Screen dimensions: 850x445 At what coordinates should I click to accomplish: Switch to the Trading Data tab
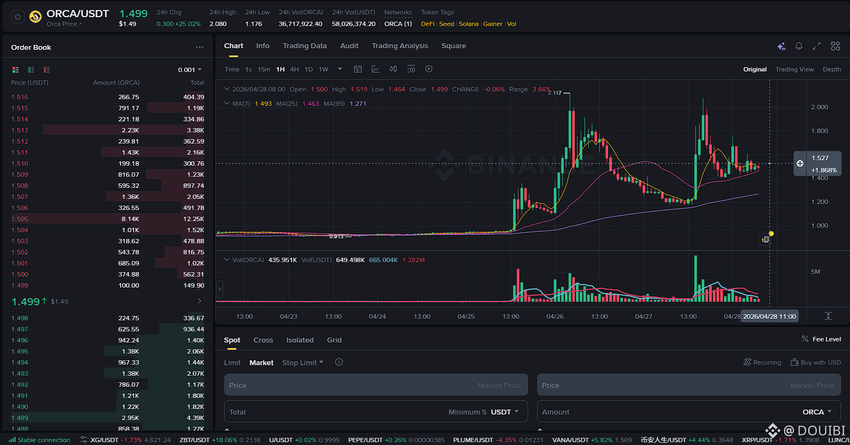(305, 46)
